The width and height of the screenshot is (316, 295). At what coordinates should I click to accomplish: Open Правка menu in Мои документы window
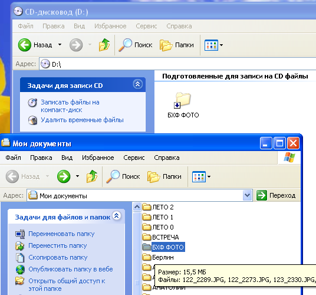[x=41, y=158]
